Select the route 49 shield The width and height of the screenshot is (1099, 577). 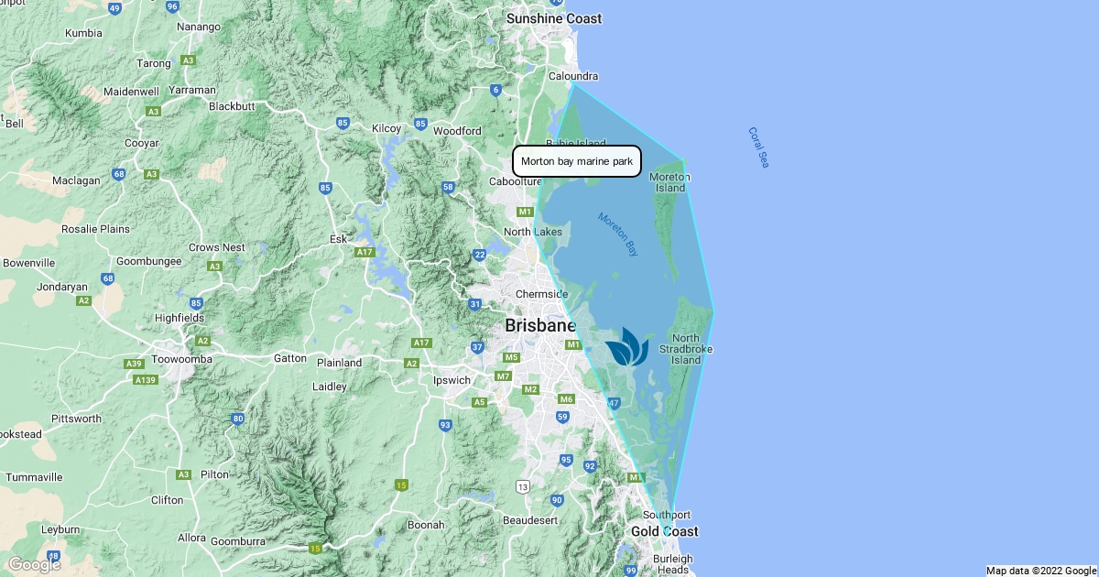coord(114,8)
